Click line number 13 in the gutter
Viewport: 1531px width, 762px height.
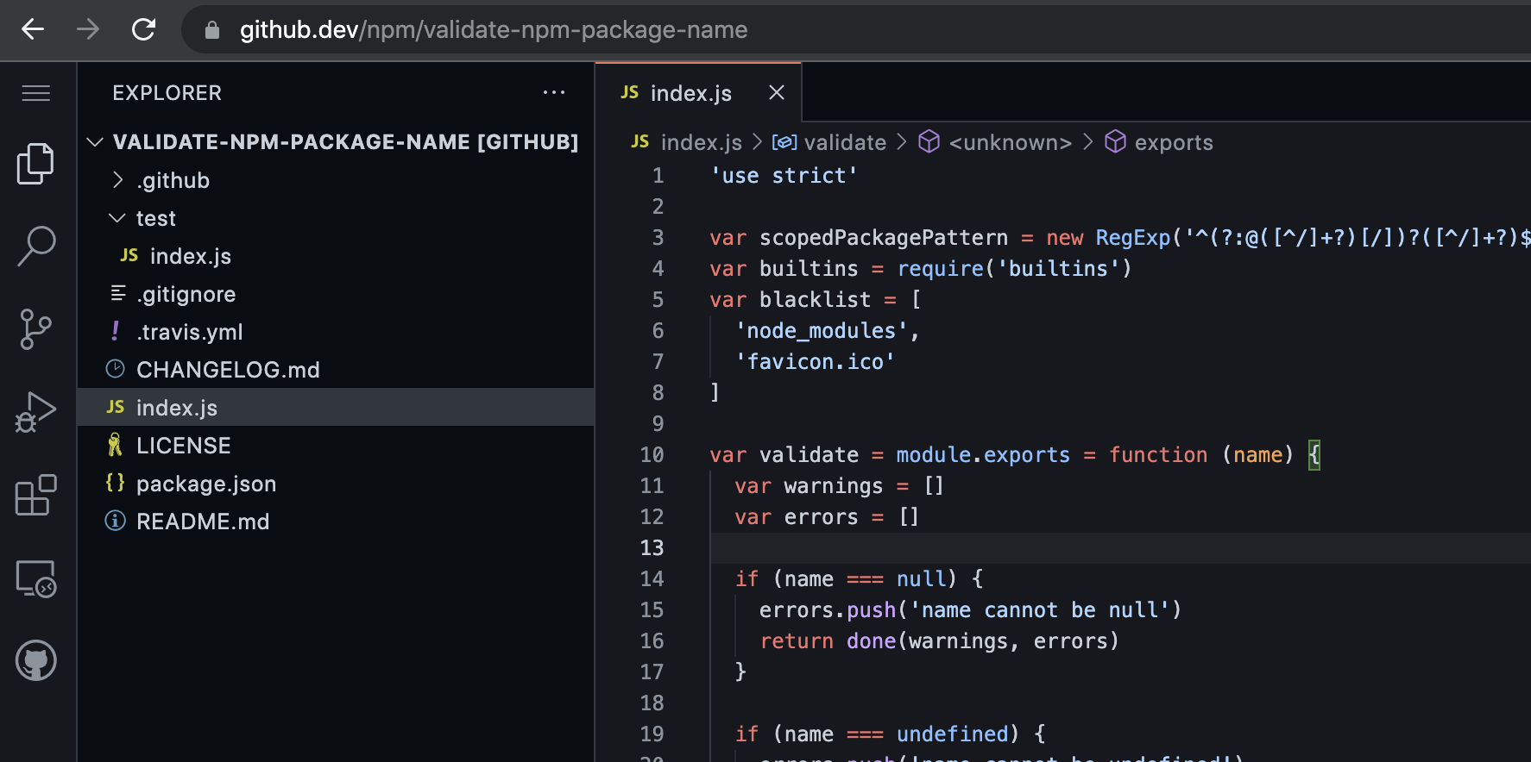652,548
